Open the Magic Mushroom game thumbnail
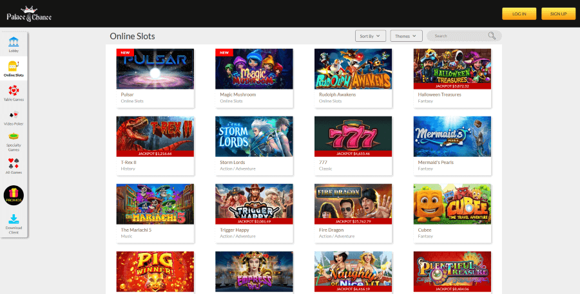The width and height of the screenshot is (580, 294). (x=254, y=69)
